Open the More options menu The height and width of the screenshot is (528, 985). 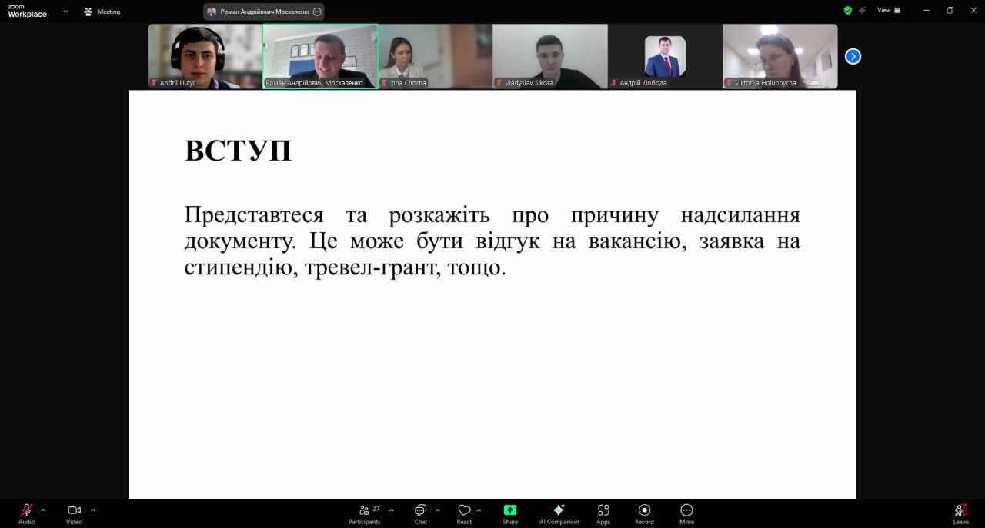(x=686, y=513)
